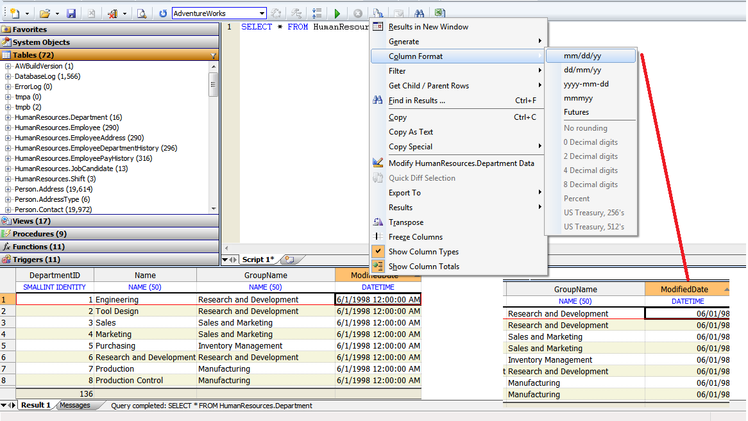Click the disconnect plug icon
Viewport: 748px width, 421px height.
[112, 12]
